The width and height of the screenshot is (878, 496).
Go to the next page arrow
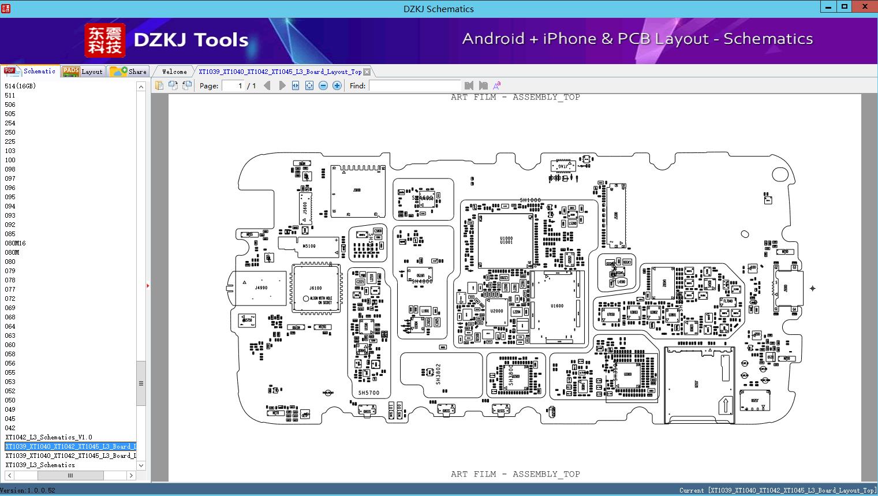(x=282, y=85)
